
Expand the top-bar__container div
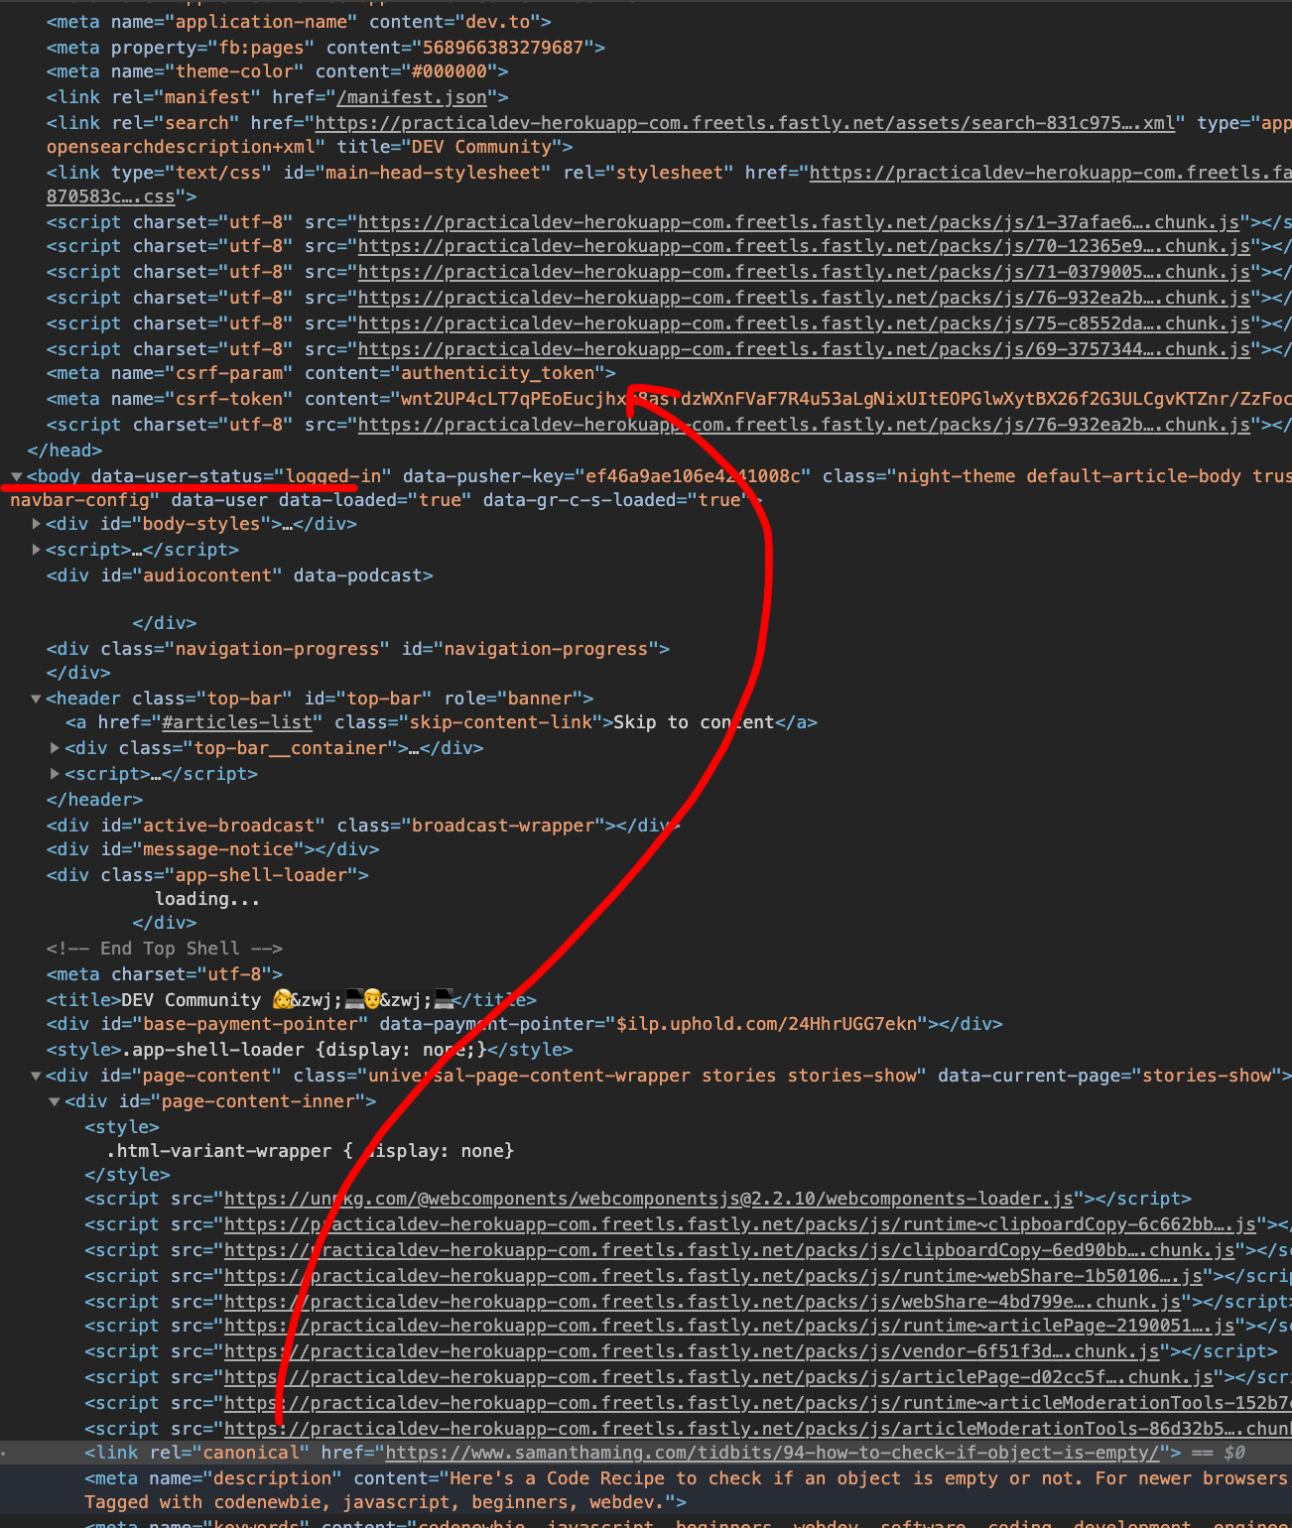56,748
